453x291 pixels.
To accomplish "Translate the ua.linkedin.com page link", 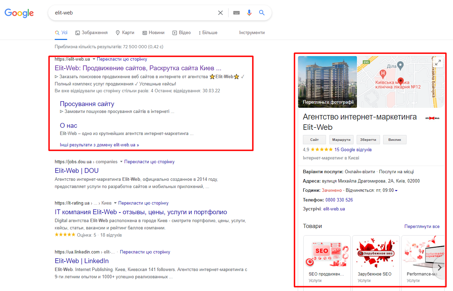I will (x=145, y=252).
